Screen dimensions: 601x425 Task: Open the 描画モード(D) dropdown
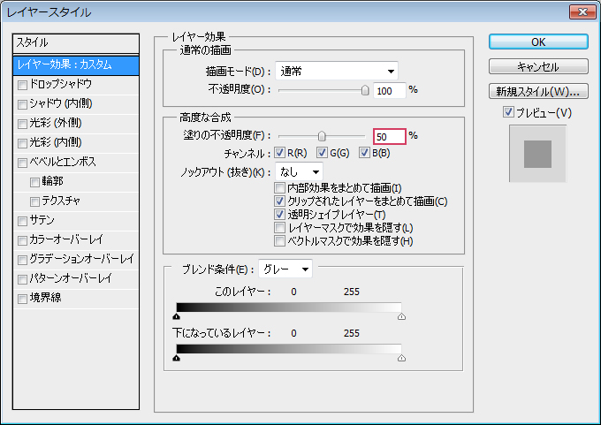[337, 71]
